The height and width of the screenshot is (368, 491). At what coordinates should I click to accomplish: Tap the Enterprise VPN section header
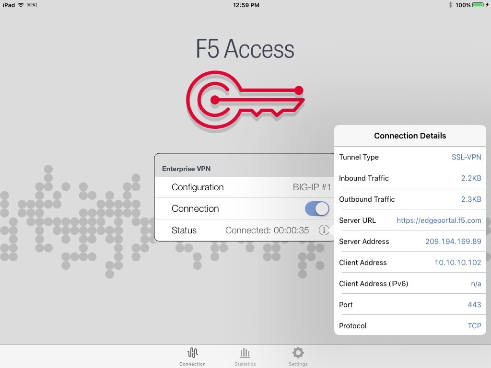186,169
